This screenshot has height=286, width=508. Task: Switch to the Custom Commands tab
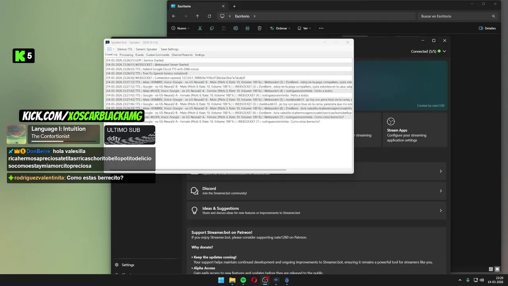pyautogui.click(x=158, y=55)
